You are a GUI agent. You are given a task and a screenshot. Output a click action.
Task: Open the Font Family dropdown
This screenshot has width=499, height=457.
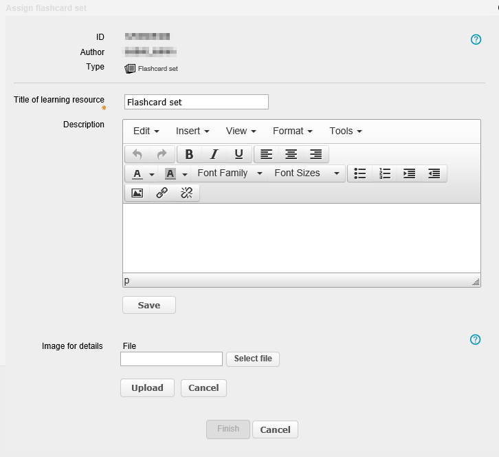click(230, 173)
